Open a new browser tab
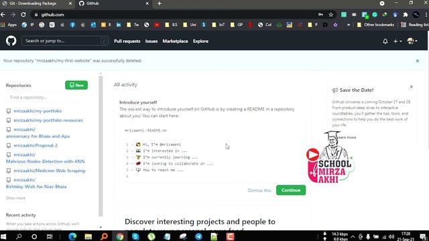The image size is (429, 241). [x=160, y=3]
